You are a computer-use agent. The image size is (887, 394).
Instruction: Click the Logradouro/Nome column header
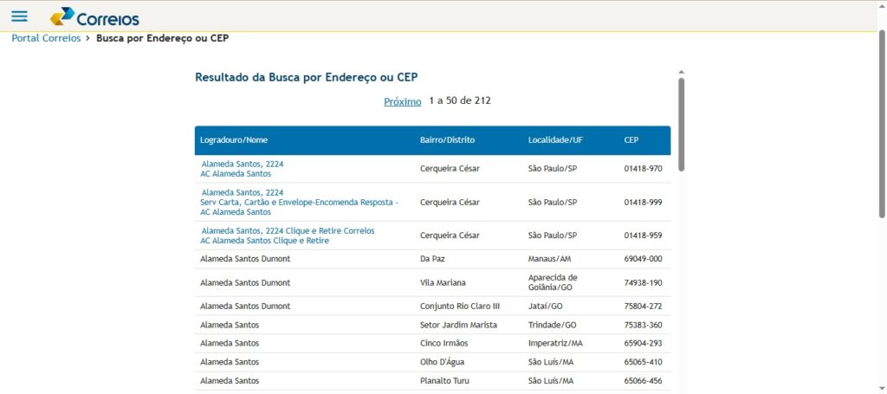(x=234, y=140)
